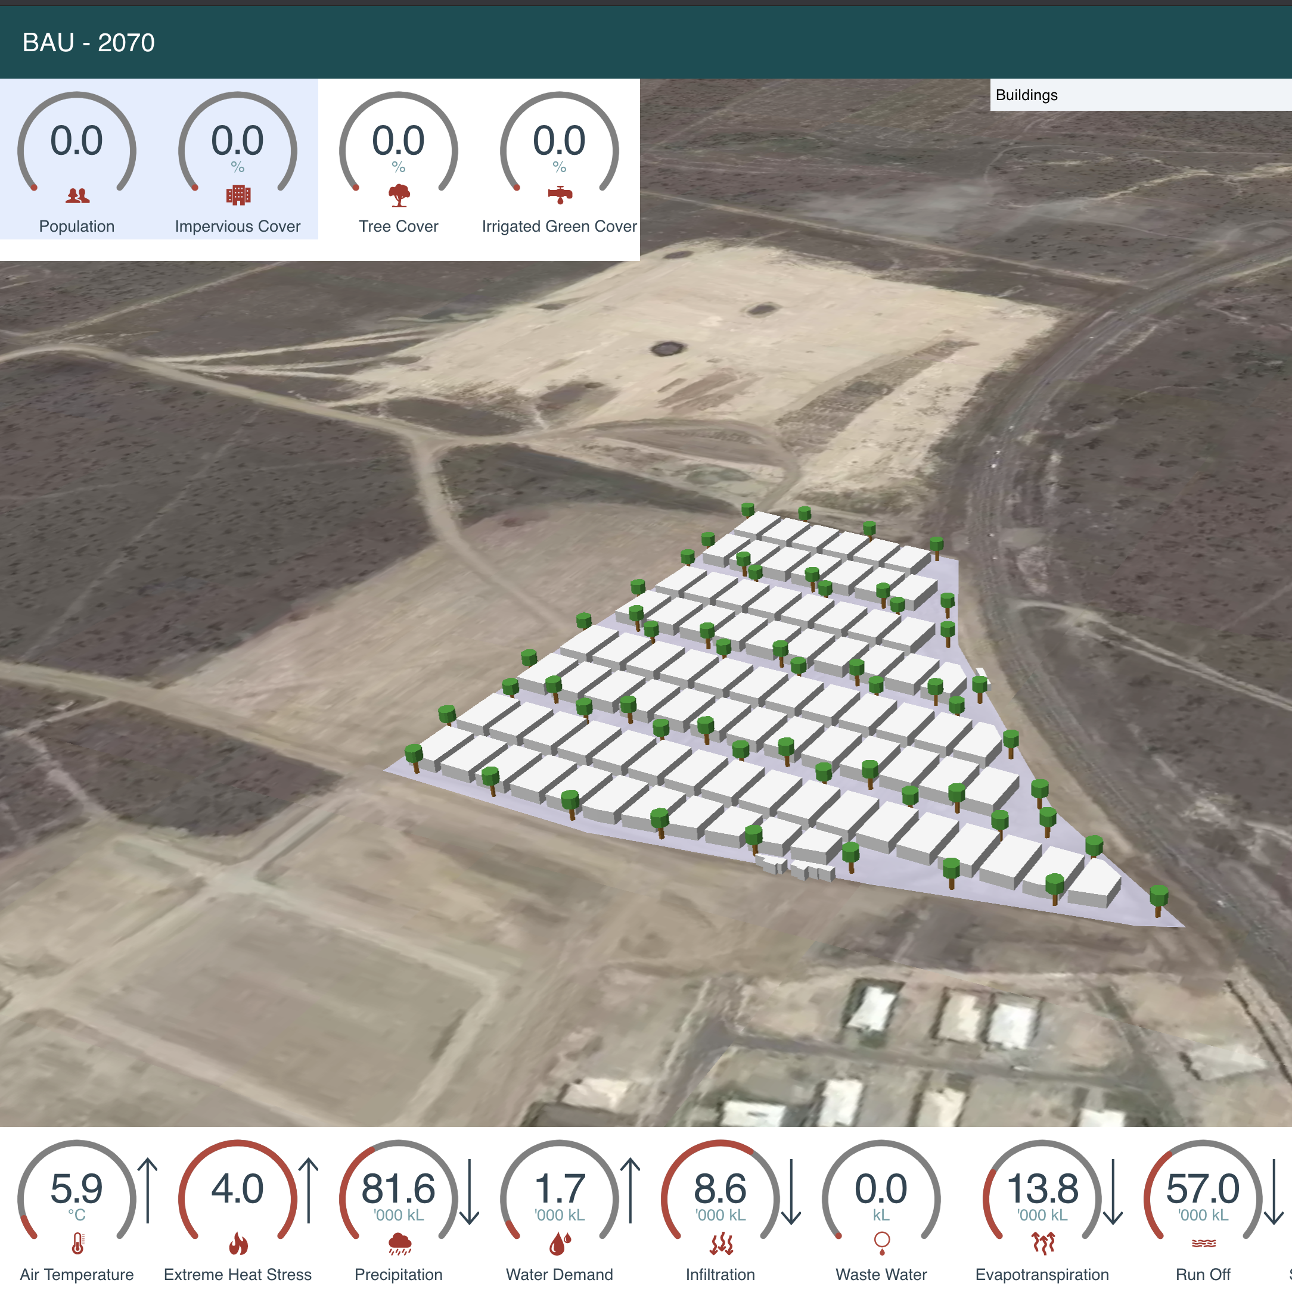Image resolution: width=1292 pixels, height=1308 pixels.
Task: Click the Precipitation label
Action: coord(399,1275)
